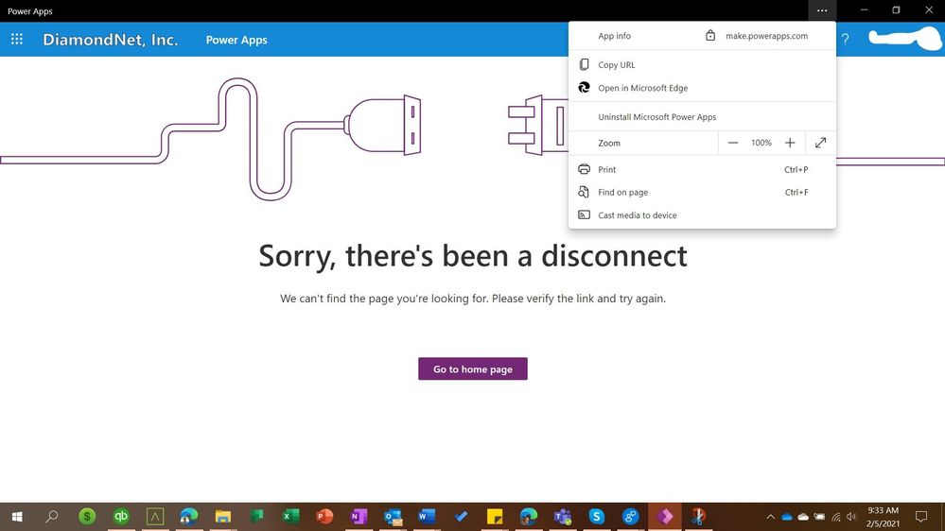Screen dimensions: 945x531
Task: Click the Go to home page button
Action: 473,369
